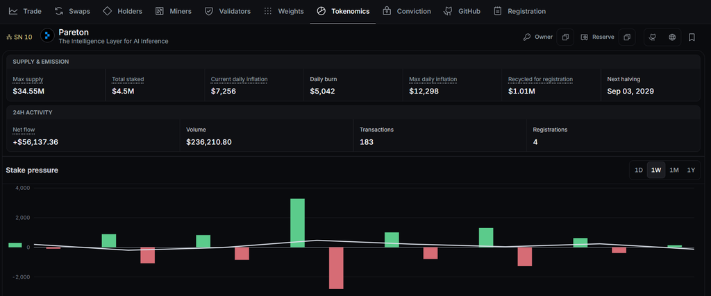Image resolution: width=711 pixels, height=296 pixels.
Task: Go to the Conviction tab
Action: [x=407, y=11]
